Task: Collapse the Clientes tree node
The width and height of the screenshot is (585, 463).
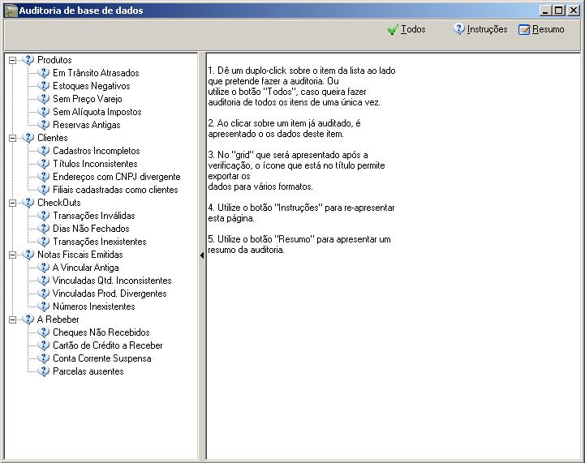Action: click(x=12, y=139)
